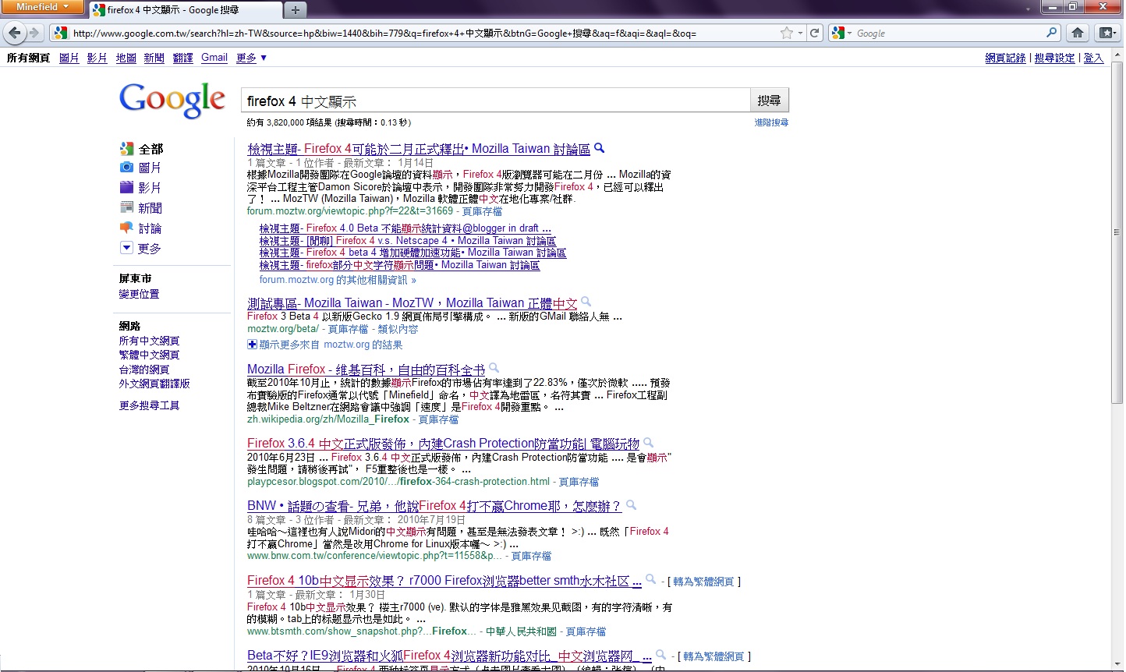Expand 顯示更多來自 moztw.org 的結果
Viewport: 1126px width, 672px height.
pyautogui.click(x=324, y=345)
